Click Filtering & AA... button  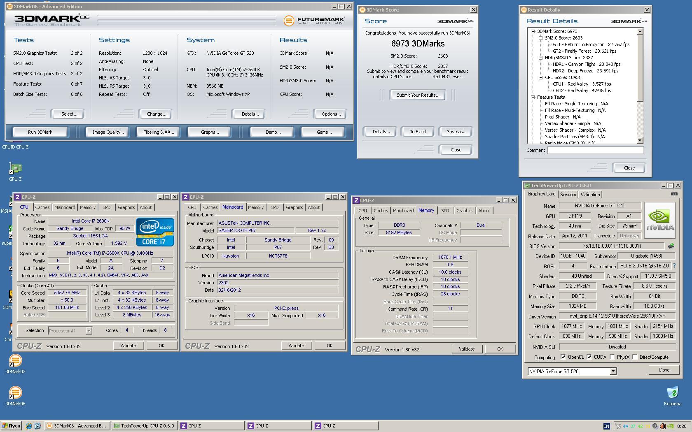tap(159, 132)
